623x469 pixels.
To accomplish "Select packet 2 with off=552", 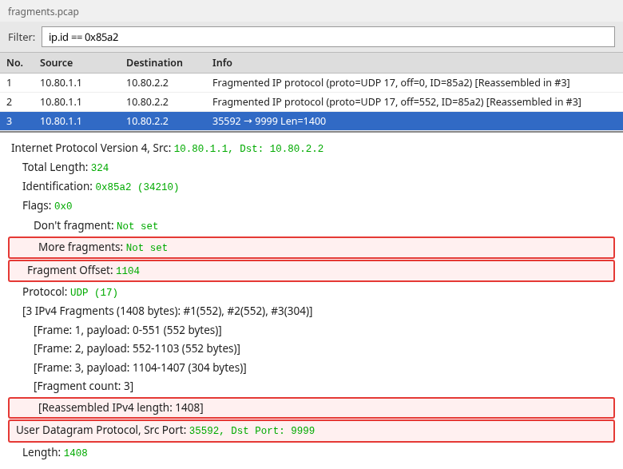I will coord(311,102).
